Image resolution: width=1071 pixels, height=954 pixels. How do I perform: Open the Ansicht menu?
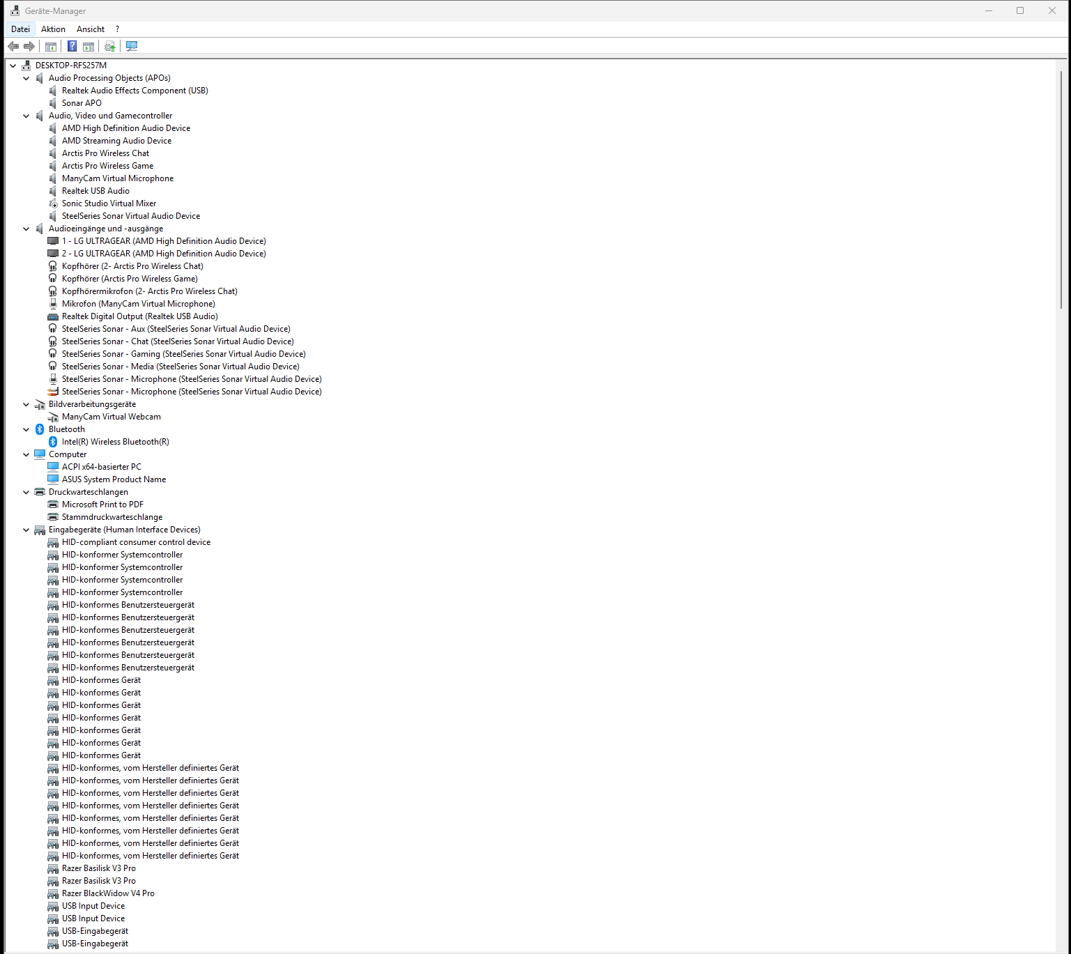tap(91, 29)
